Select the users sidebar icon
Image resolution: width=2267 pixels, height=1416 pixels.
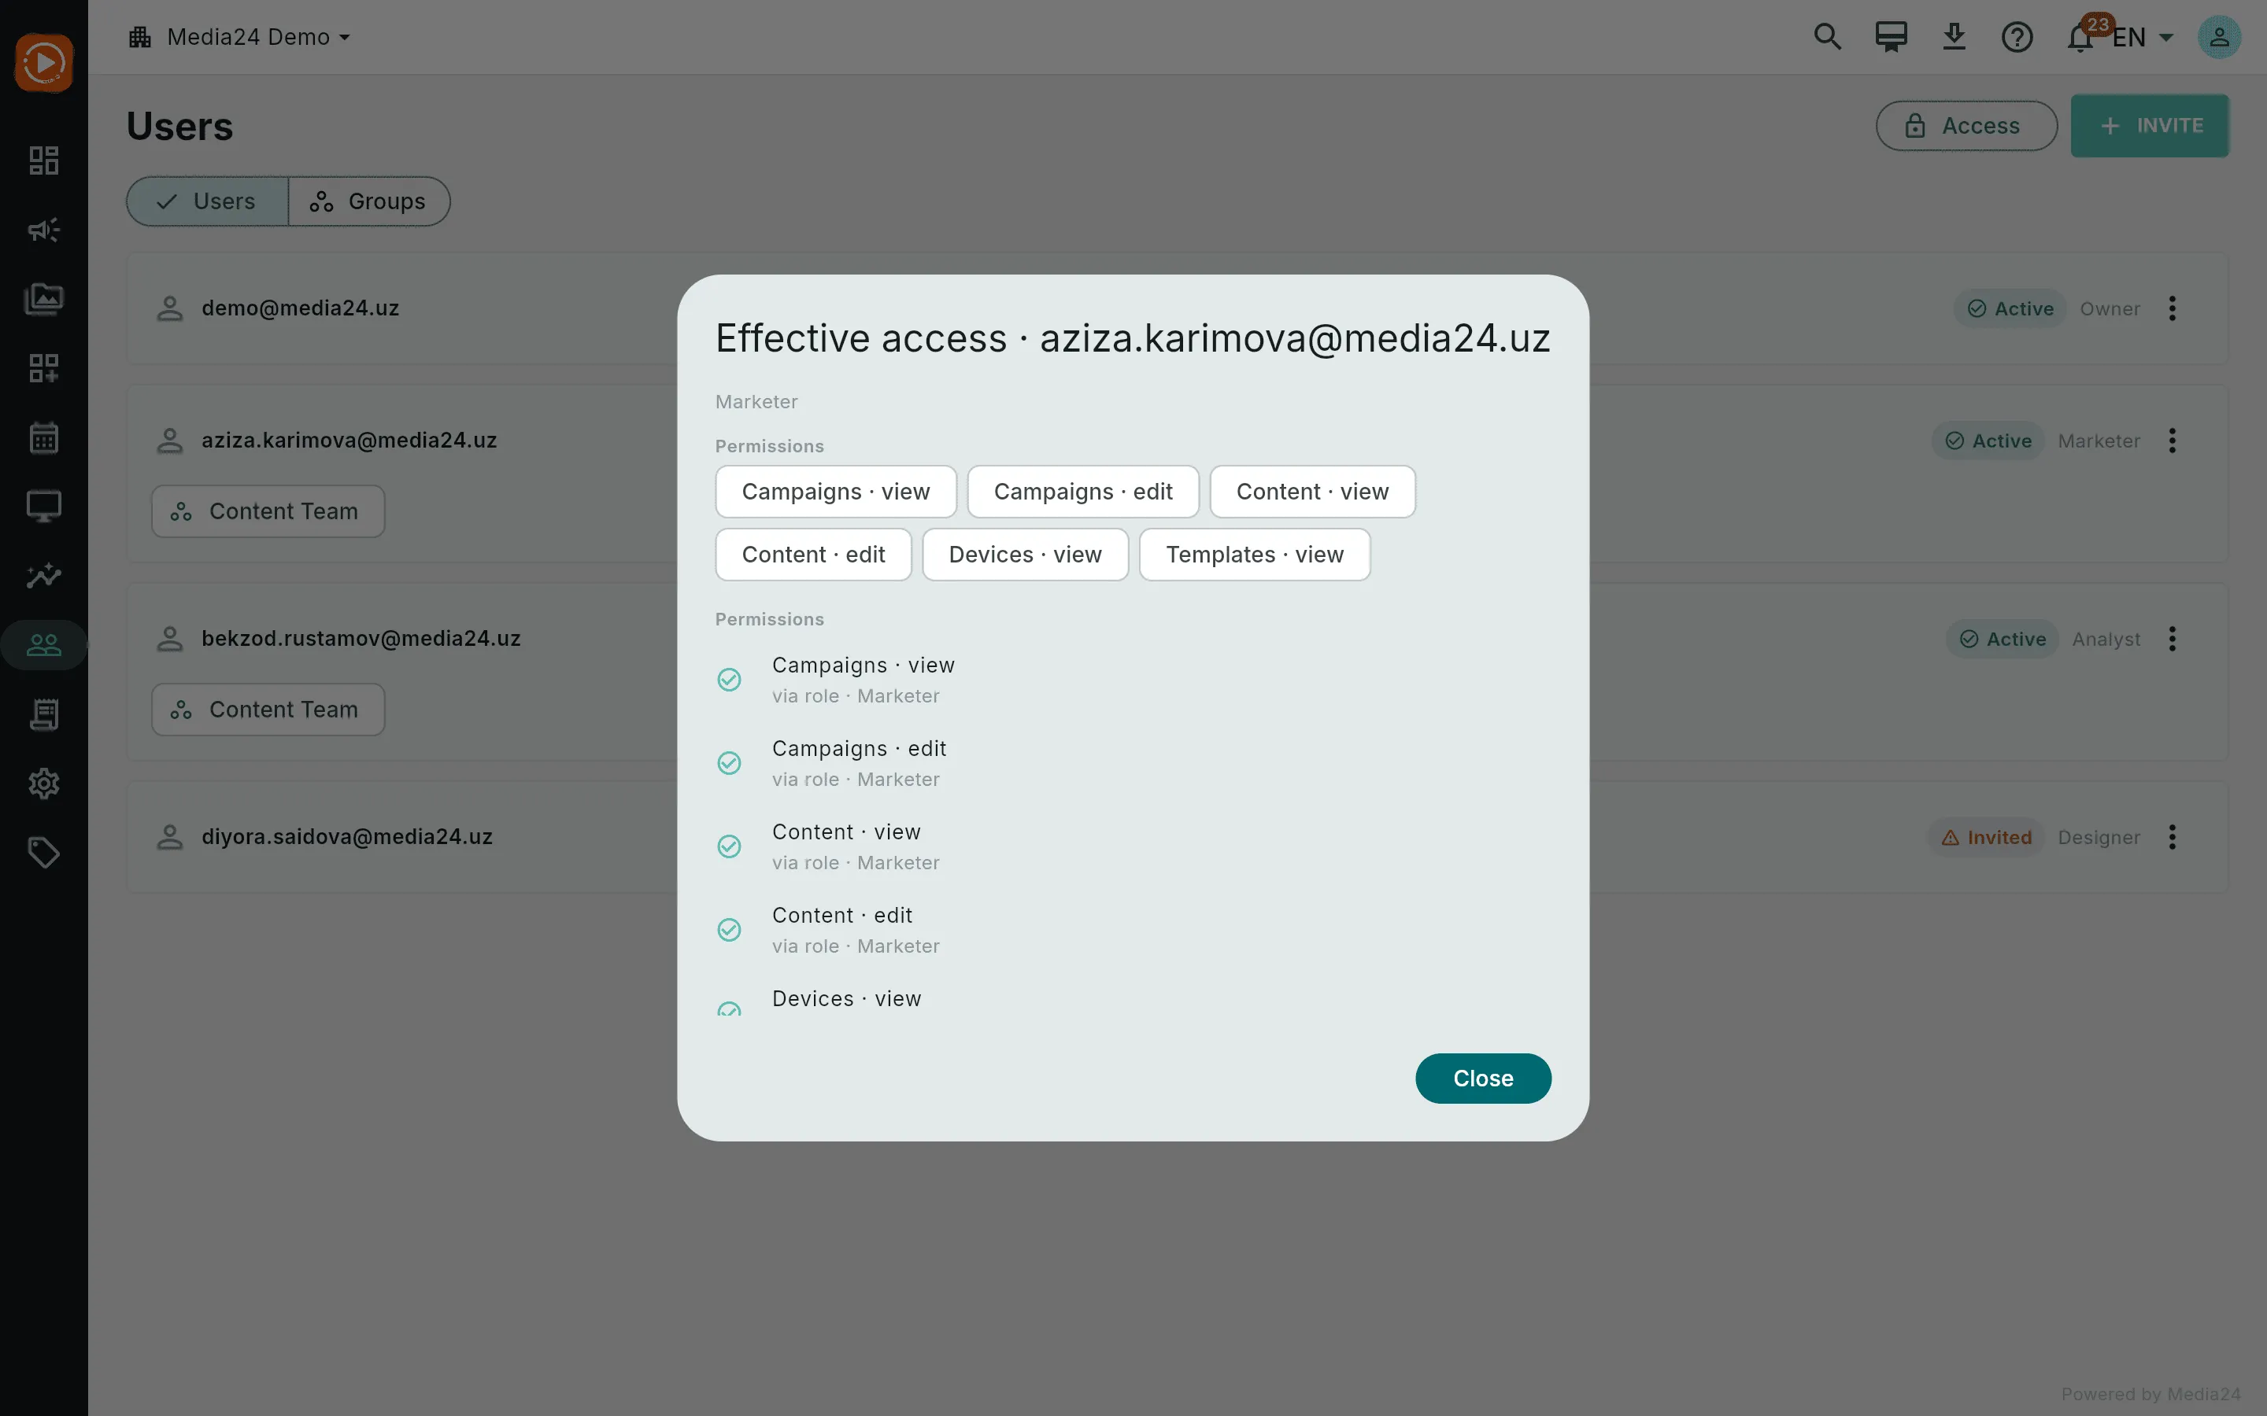pyautogui.click(x=44, y=644)
